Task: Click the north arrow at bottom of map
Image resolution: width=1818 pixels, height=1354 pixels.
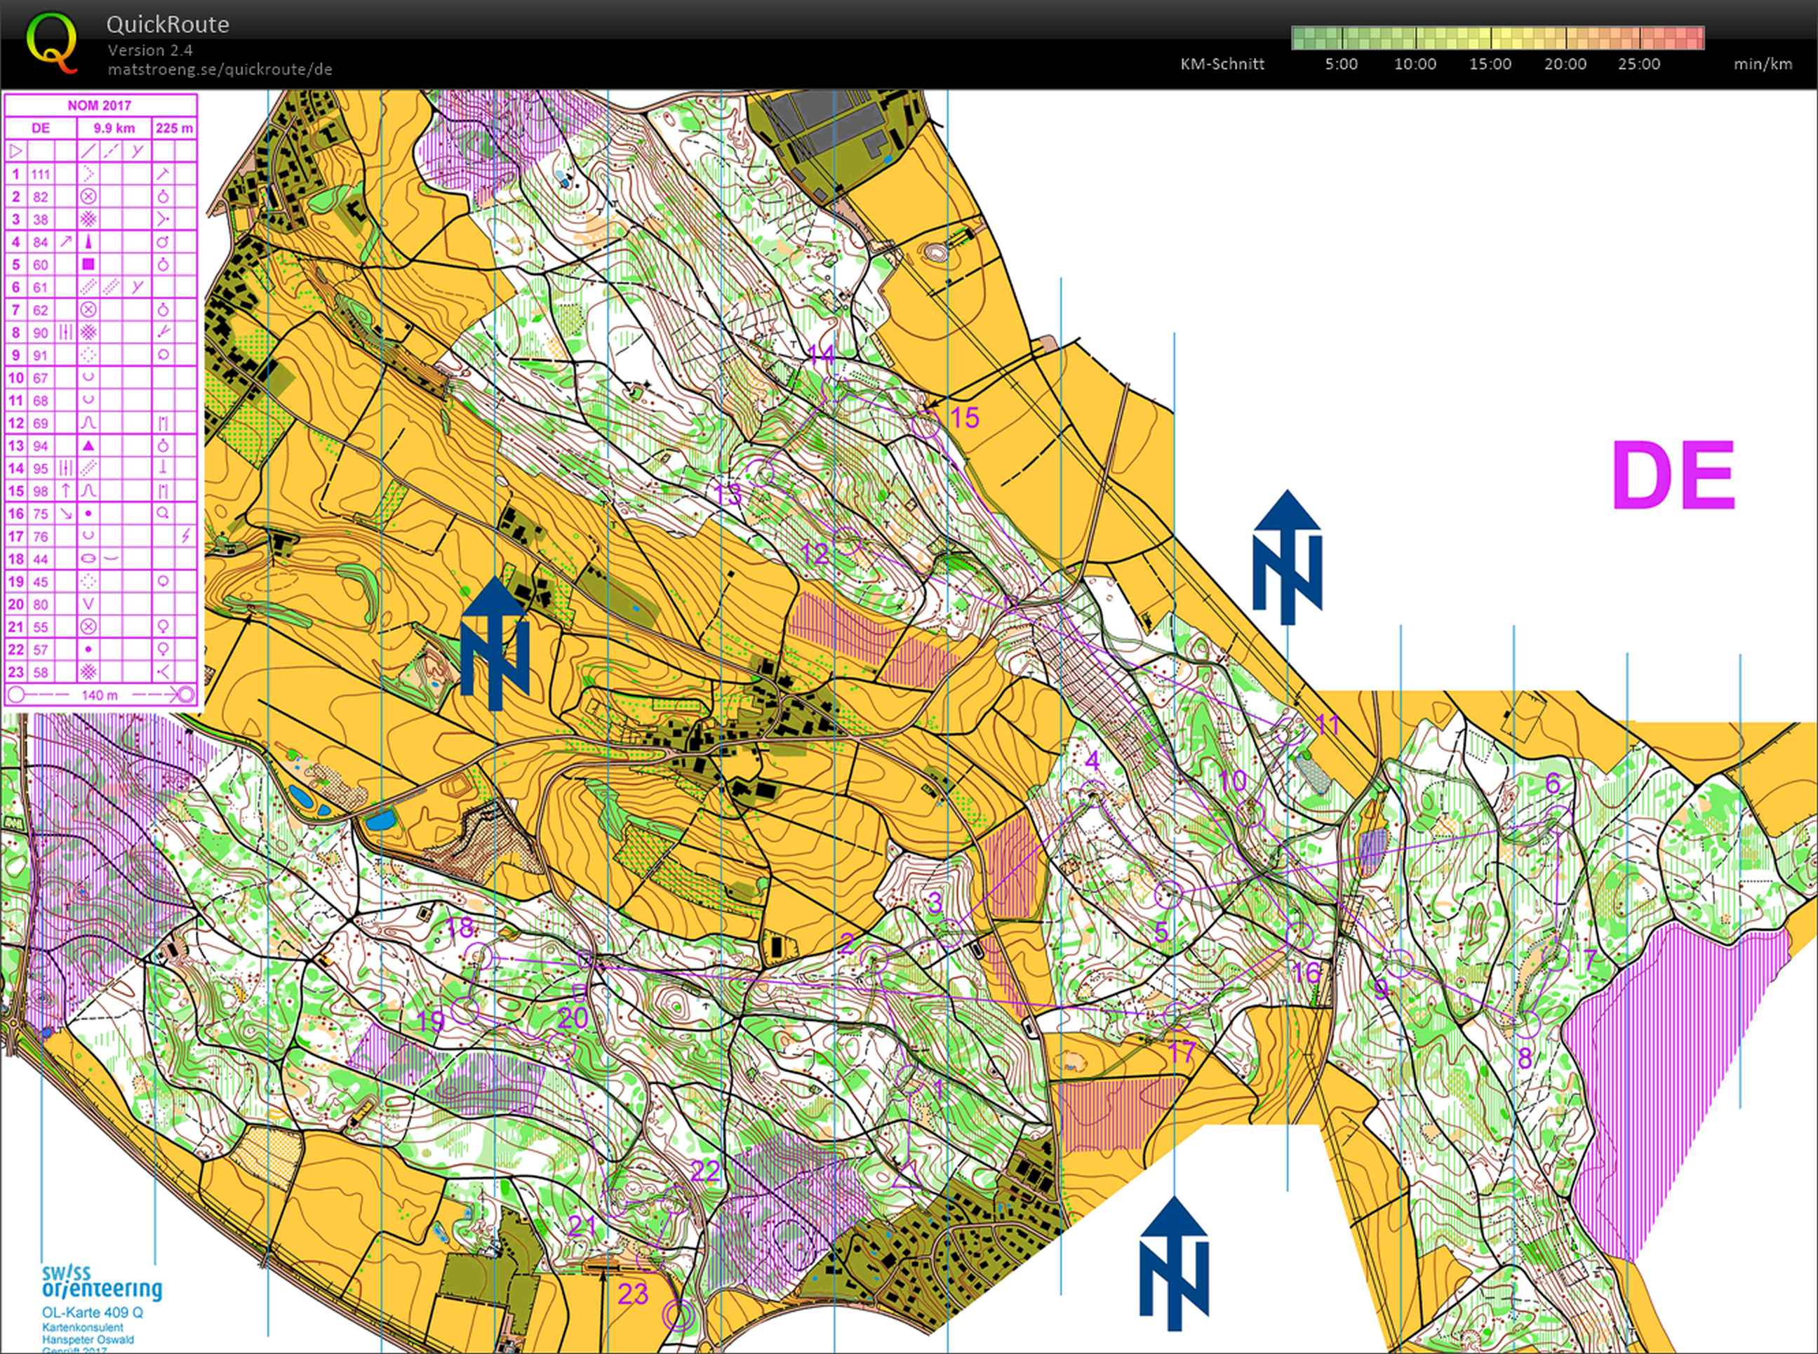Action: click(x=1174, y=1262)
